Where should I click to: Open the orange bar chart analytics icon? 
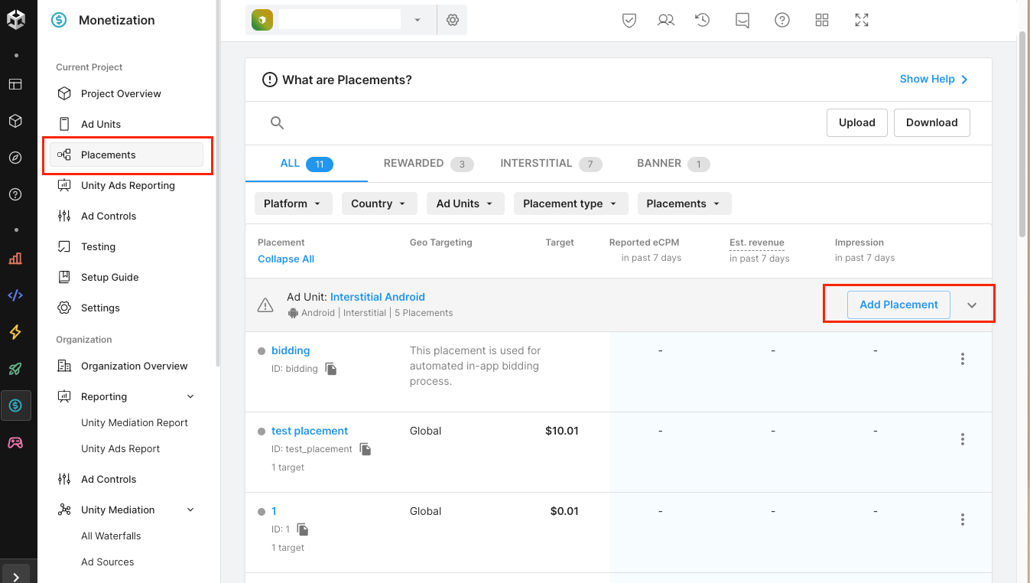[15, 259]
